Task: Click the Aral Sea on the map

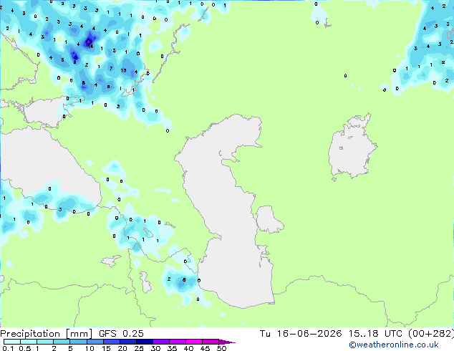Action: click(352, 150)
